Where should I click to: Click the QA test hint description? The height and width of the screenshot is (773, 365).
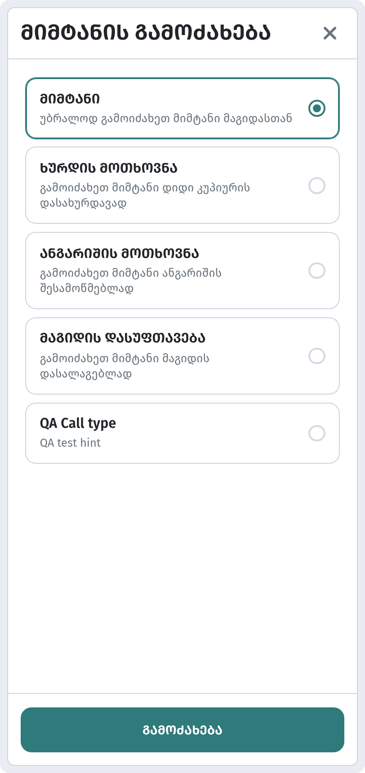pos(70,443)
